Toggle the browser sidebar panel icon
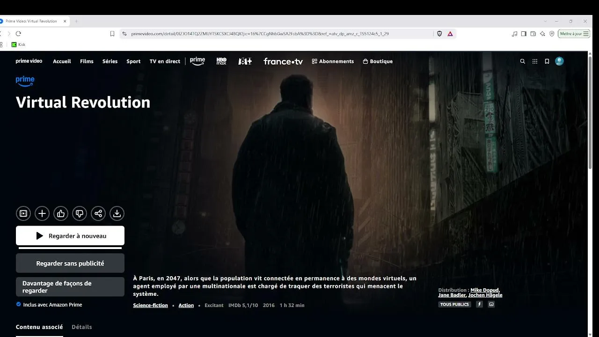 tap(524, 34)
